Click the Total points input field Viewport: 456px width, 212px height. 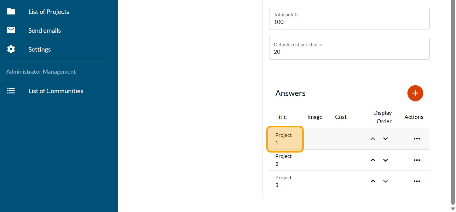tap(349, 22)
